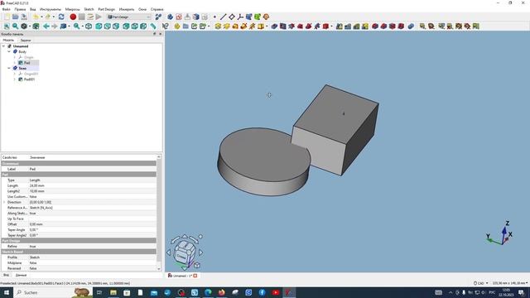Image resolution: width=530 pixels, height=298 pixels.
Task: Click the New document icon
Action: pyautogui.click(x=7, y=17)
